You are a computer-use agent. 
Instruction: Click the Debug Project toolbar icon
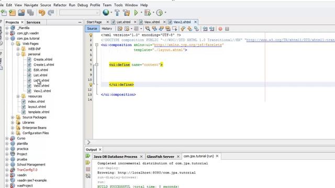point(148,13)
